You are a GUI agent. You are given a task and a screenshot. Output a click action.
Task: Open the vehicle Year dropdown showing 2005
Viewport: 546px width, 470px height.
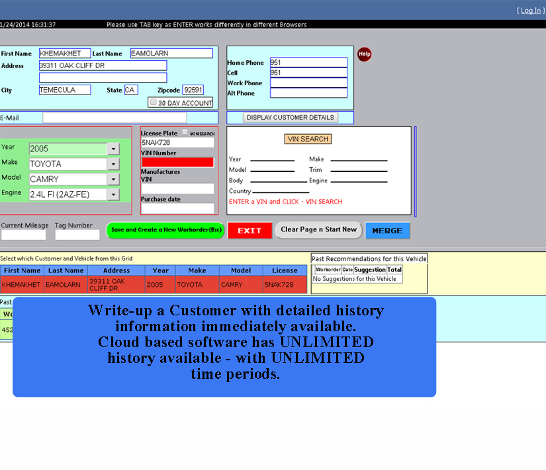113,147
